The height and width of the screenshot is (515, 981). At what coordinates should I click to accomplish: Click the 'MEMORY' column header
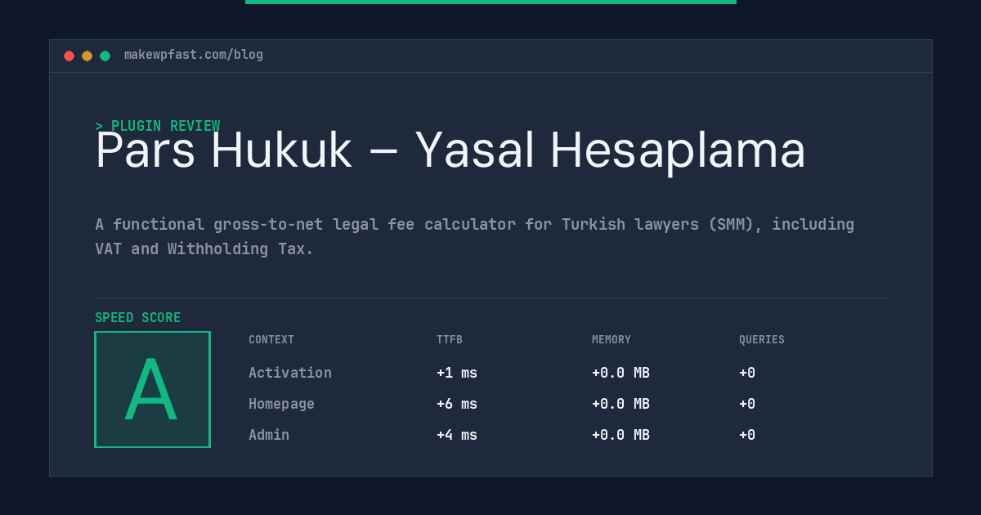point(611,340)
